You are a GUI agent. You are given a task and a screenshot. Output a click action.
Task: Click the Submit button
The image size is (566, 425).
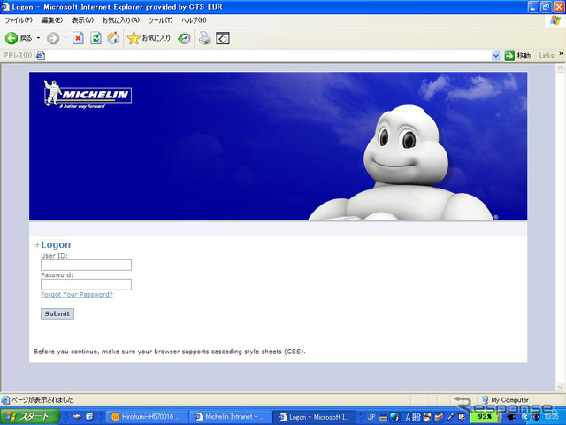57,313
